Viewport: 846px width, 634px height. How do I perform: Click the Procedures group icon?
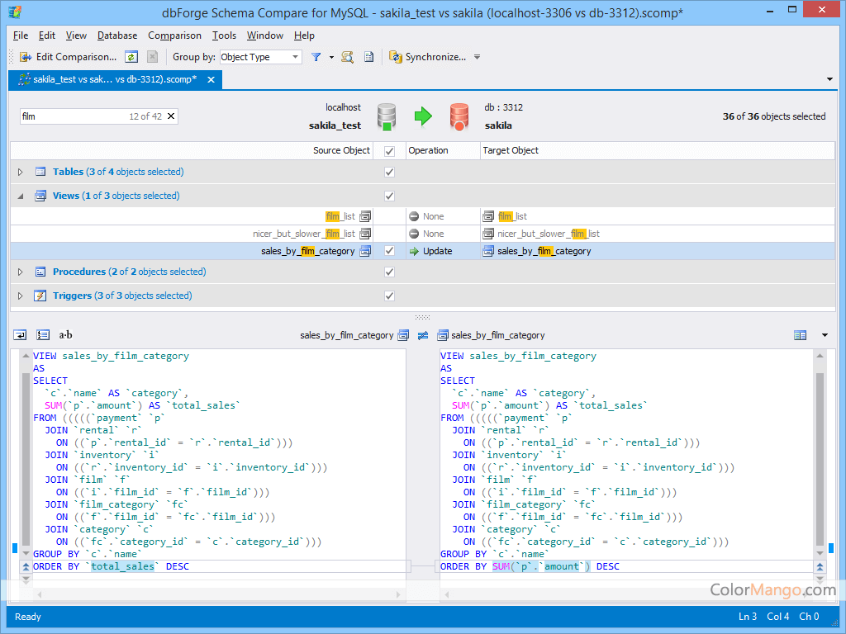(40, 272)
